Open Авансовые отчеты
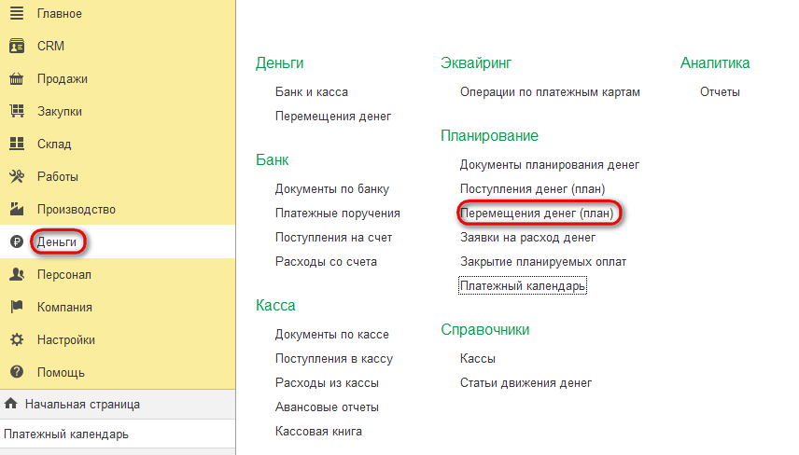The height and width of the screenshot is (455, 799). [x=327, y=407]
